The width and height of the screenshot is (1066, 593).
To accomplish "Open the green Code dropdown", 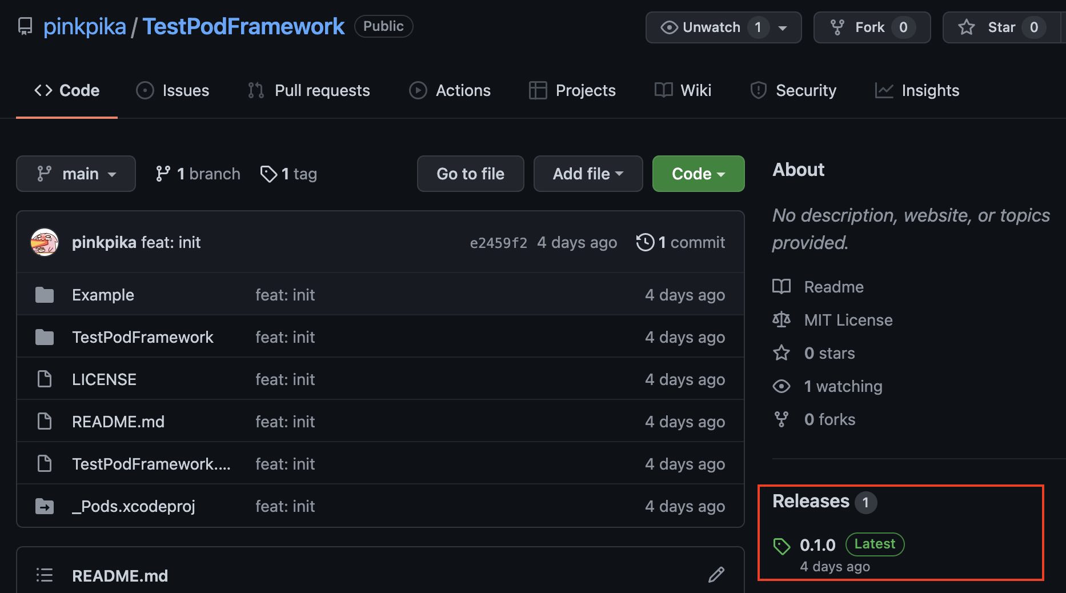I will (698, 174).
